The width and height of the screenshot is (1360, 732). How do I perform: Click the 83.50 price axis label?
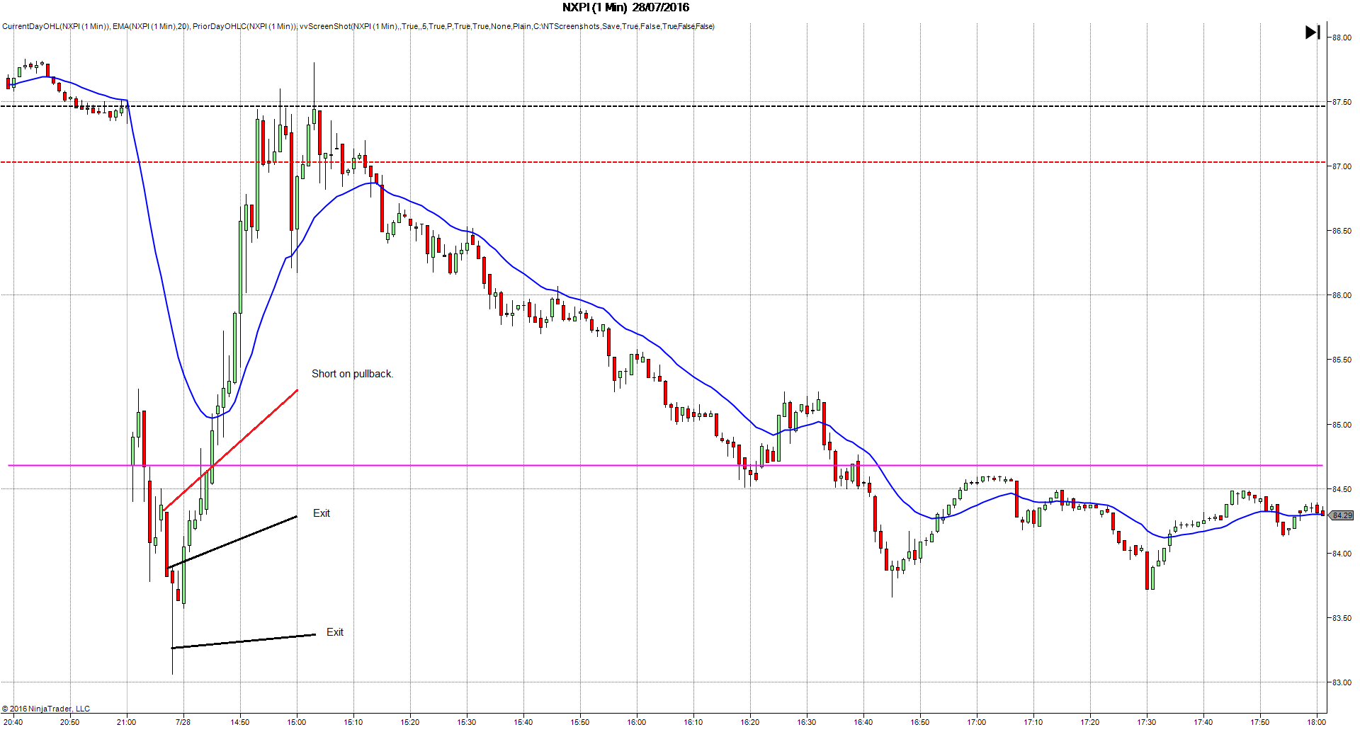1342,618
